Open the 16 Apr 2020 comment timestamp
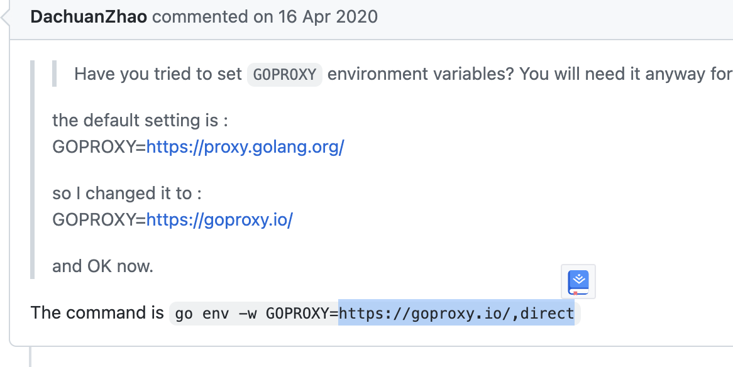This screenshot has height=367, width=733. tap(328, 17)
